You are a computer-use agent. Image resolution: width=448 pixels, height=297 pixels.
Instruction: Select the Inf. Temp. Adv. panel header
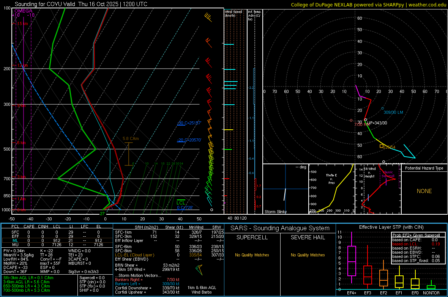coord(254,16)
